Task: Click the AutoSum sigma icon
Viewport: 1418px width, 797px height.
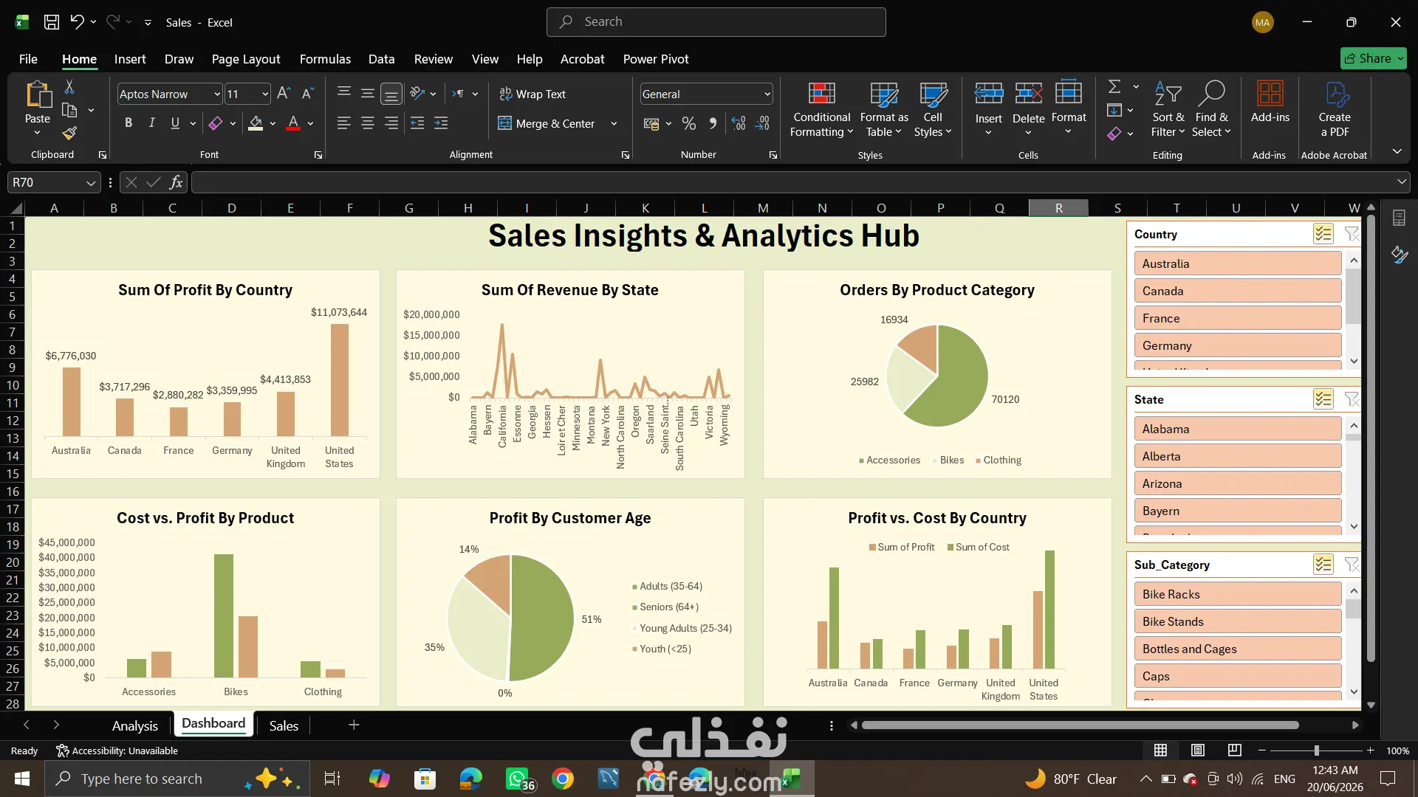Action: pyautogui.click(x=1114, y=87)
